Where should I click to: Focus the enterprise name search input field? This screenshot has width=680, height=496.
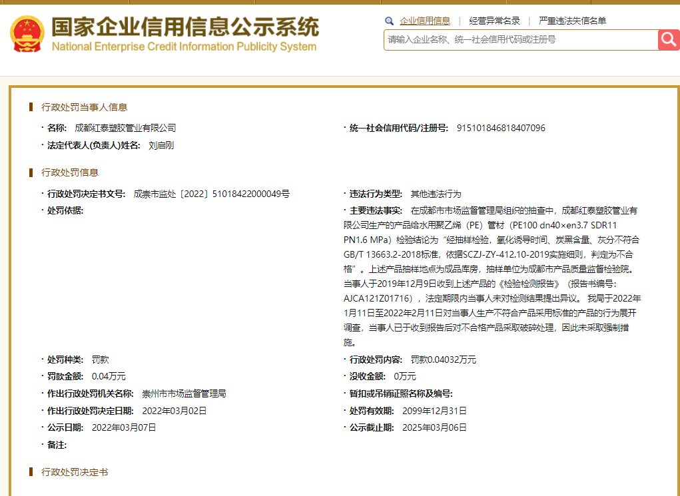(521, 40)
